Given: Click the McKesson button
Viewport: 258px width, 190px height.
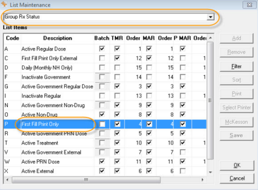Looking at the screenshot, I should pos(237,122).
